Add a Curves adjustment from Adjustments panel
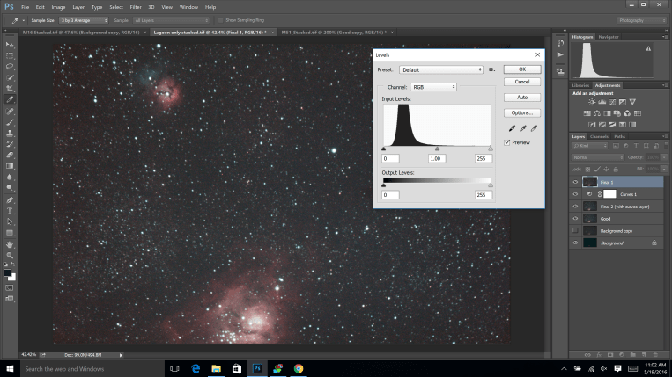 (612, 102)
